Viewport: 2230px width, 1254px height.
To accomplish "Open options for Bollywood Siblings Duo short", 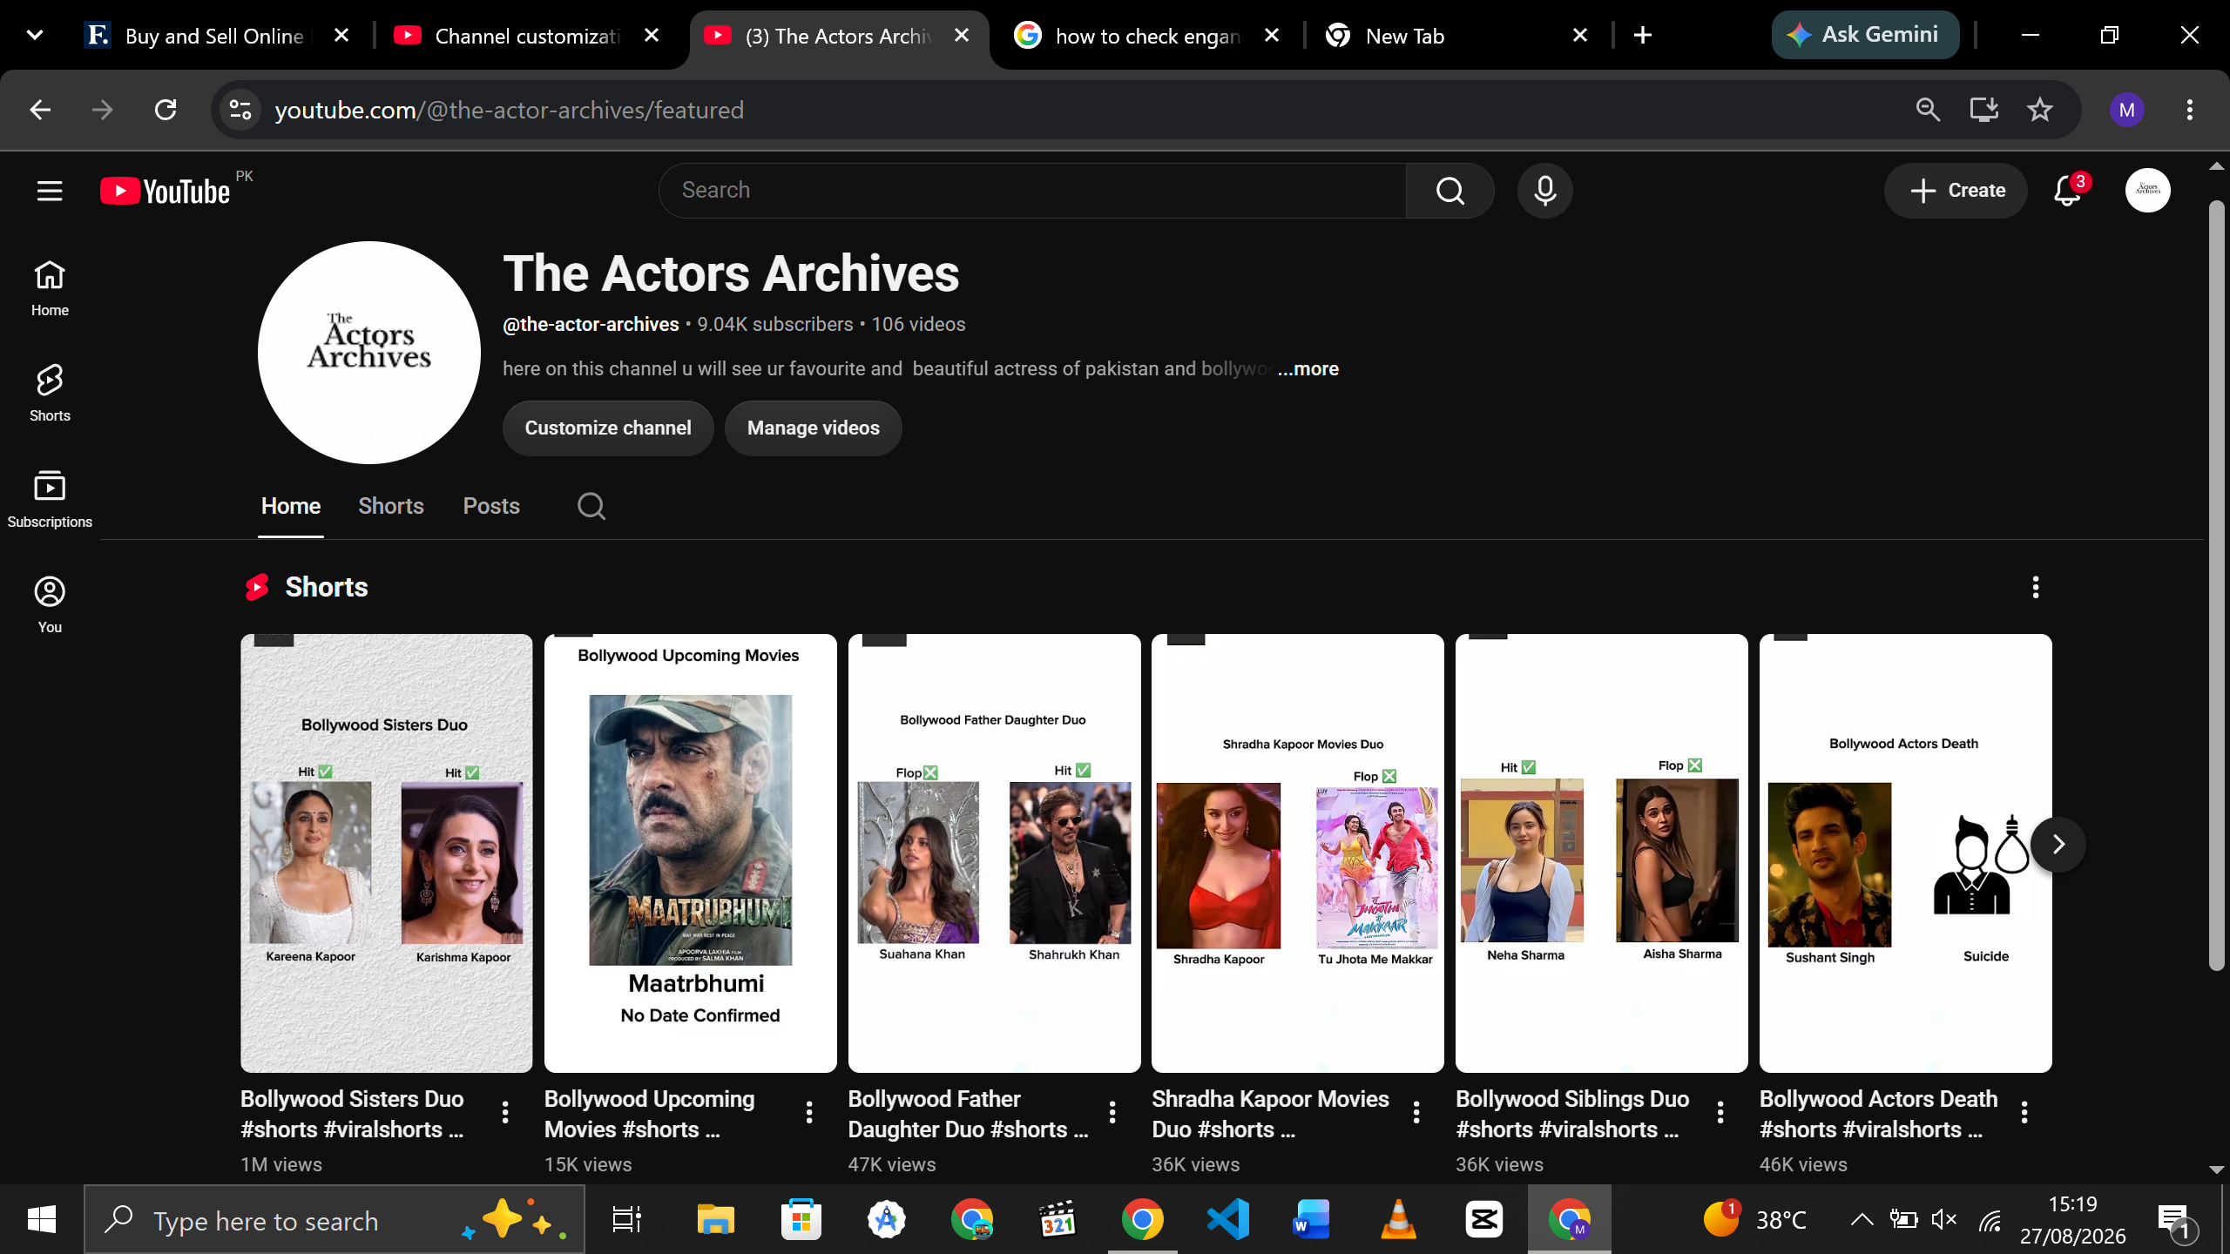I will click(1720, 1112).
